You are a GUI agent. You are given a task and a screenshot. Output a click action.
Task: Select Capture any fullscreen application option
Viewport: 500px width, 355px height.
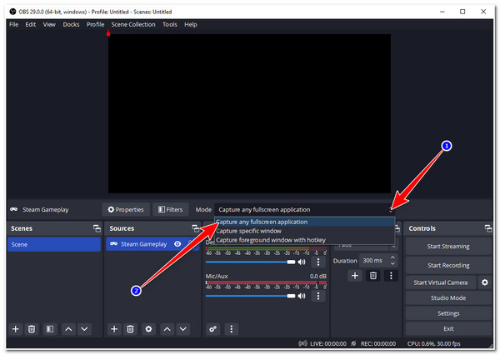click(x=305, y=222)
